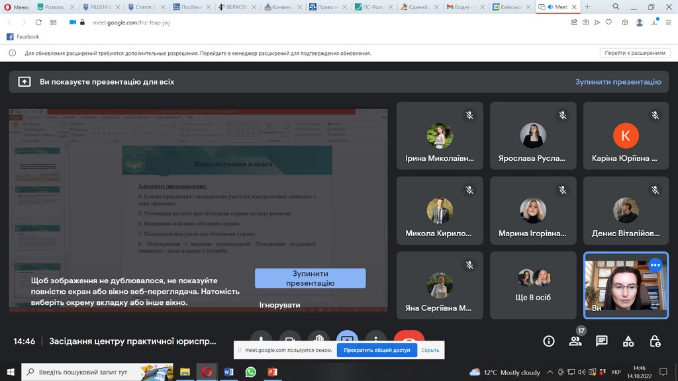Toggle the microphone in Meet controls
The height and width of the screenshot is (381, 678).
(x=262, y=337)
